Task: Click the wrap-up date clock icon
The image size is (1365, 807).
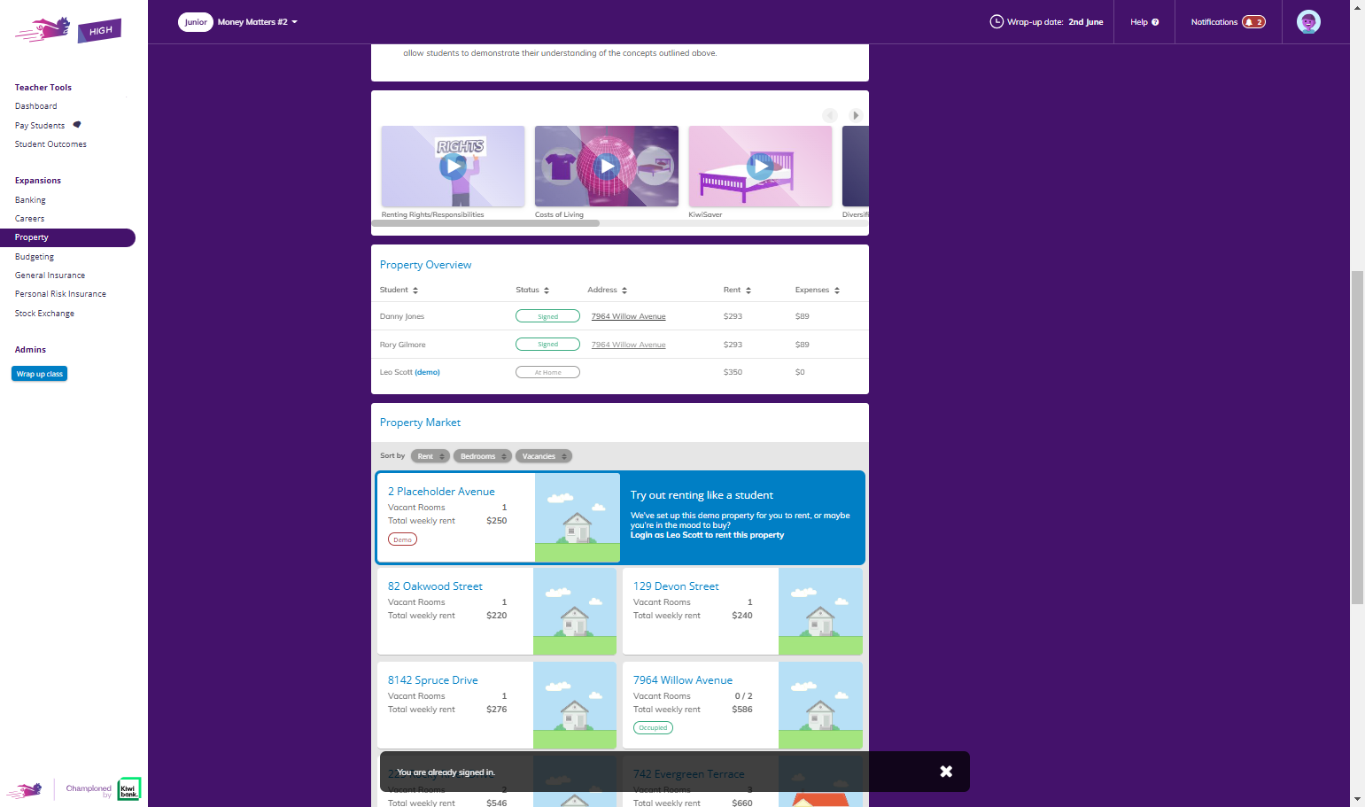Action: click(x=997, y=22)
